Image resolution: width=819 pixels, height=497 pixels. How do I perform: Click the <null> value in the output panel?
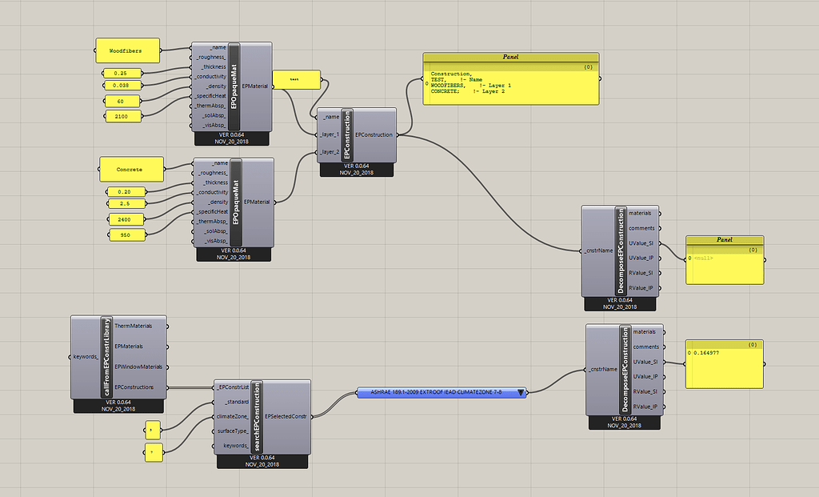(703, 259)
